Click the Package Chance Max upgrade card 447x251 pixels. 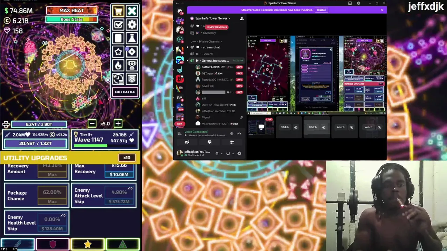pos(37,196)
